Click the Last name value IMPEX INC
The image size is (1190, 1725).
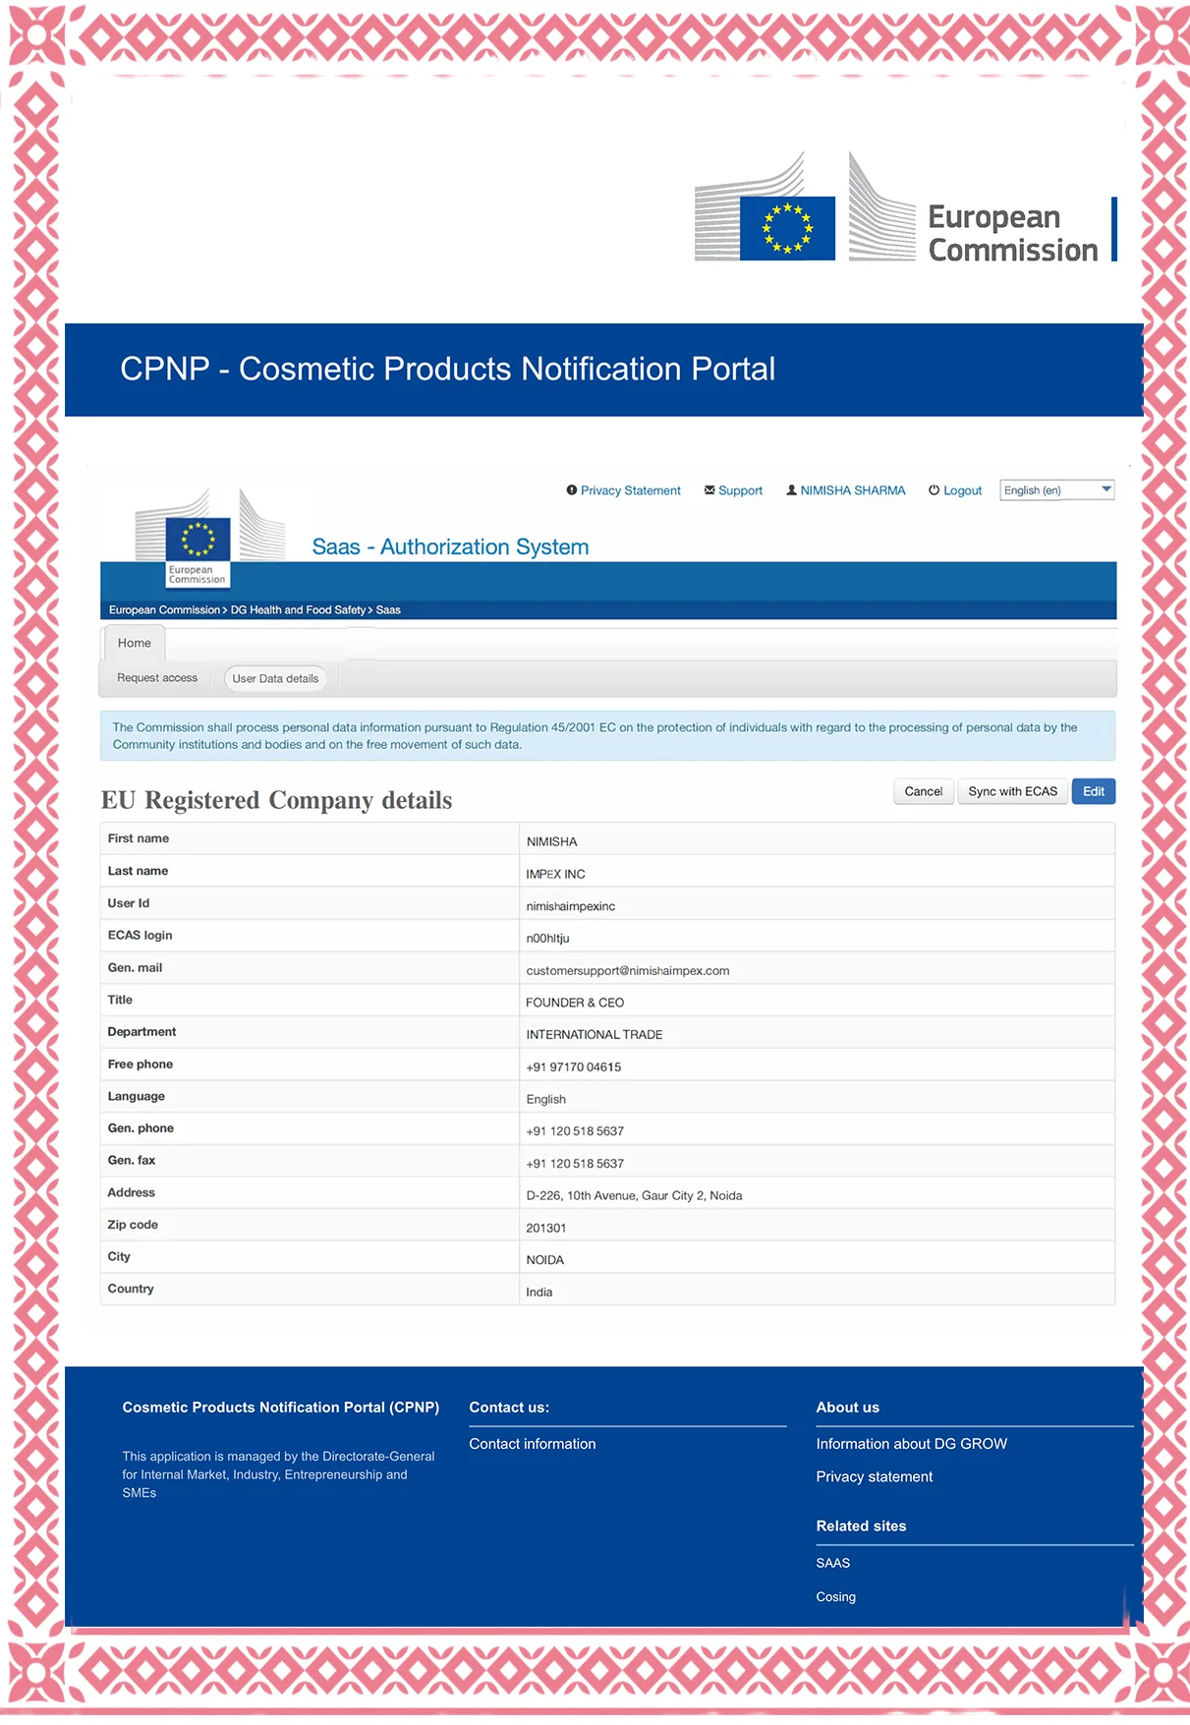(555, 874)
